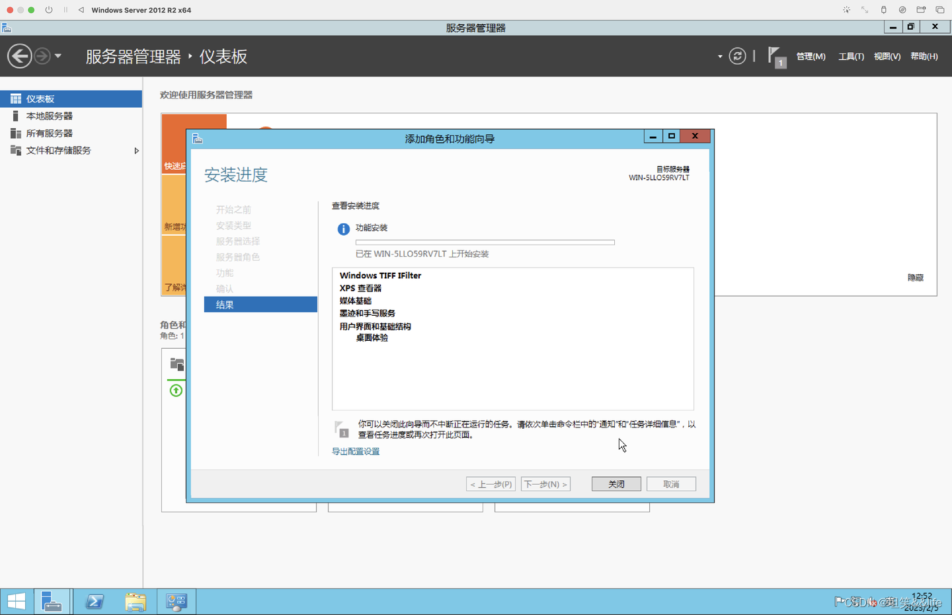Click the refresh icon in the header

(x=737, y=56)
